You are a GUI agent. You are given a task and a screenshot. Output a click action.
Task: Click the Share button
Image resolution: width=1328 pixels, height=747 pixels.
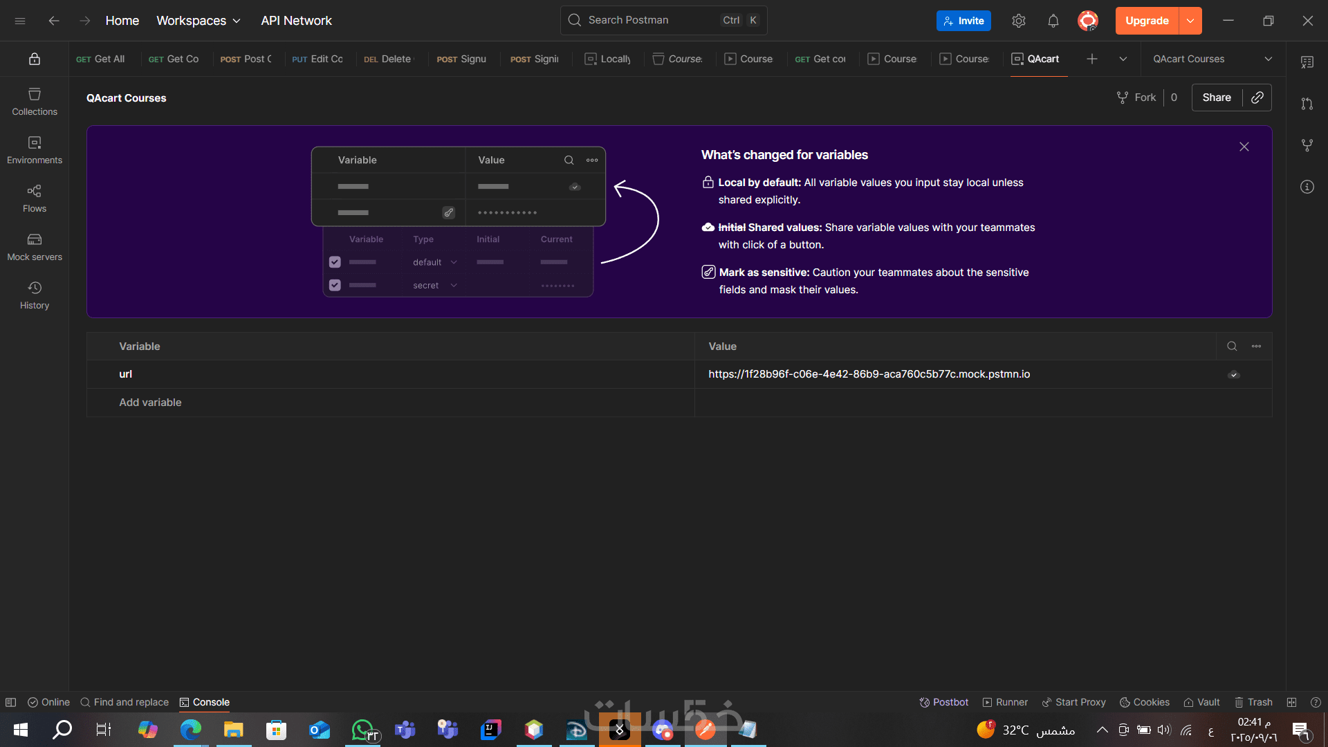tap(1216, 98)
